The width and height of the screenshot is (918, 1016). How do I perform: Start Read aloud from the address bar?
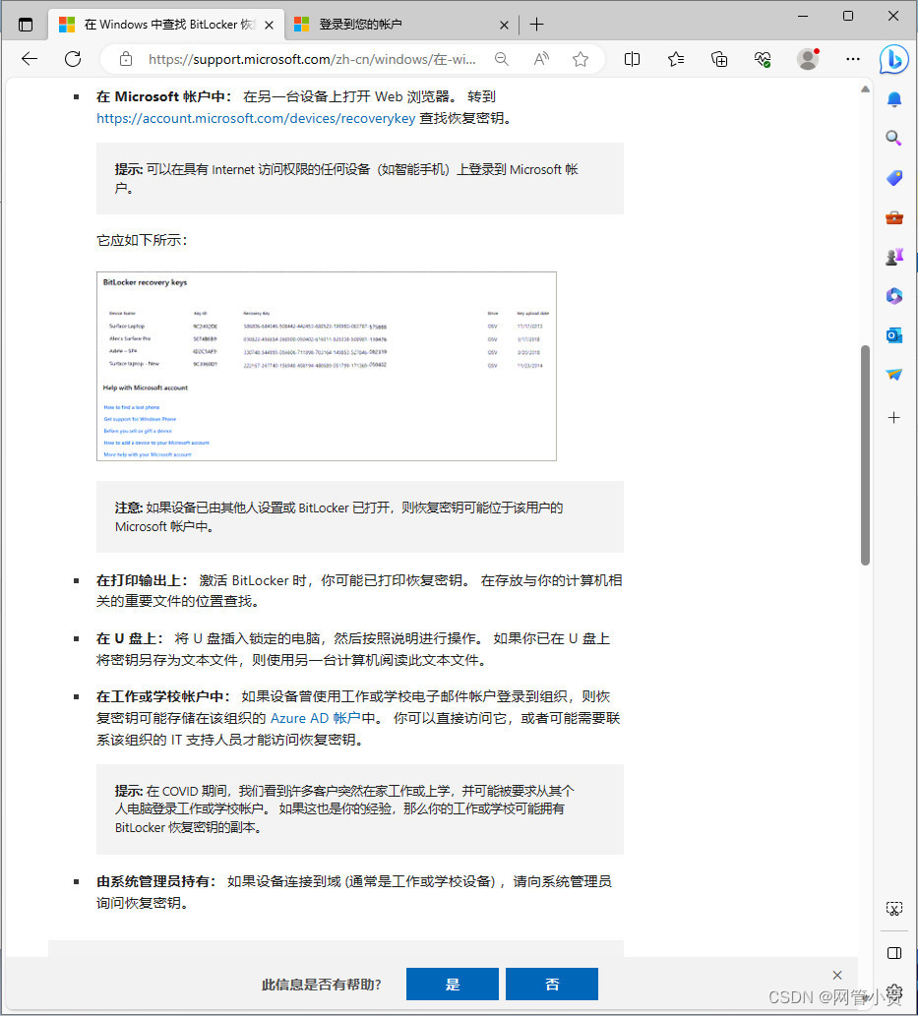pos(540,59)
